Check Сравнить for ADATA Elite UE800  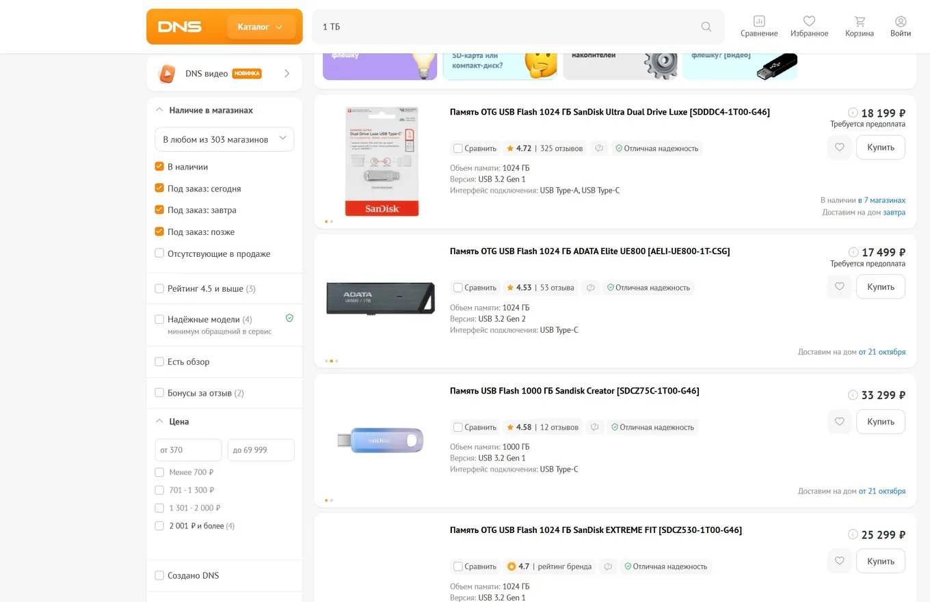click(x=458, y=288)
